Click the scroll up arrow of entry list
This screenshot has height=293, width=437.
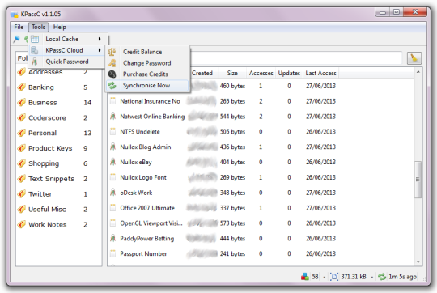[x=418, y=72]
